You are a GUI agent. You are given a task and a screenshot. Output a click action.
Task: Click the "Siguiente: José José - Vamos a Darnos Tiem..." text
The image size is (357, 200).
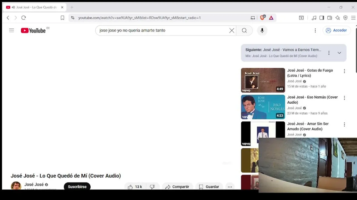pos(283,50)
